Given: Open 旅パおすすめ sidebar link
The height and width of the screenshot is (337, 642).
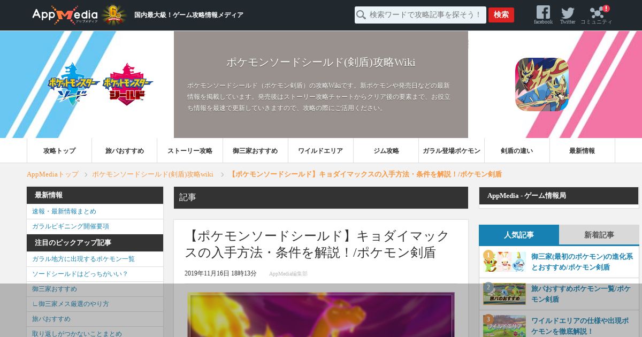Looking at the screenshot, I should [x=95, y=319].
